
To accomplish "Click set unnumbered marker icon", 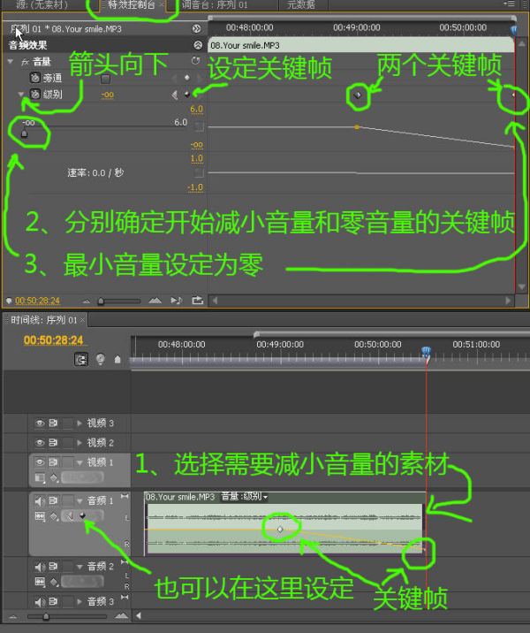I will (117, 359).
